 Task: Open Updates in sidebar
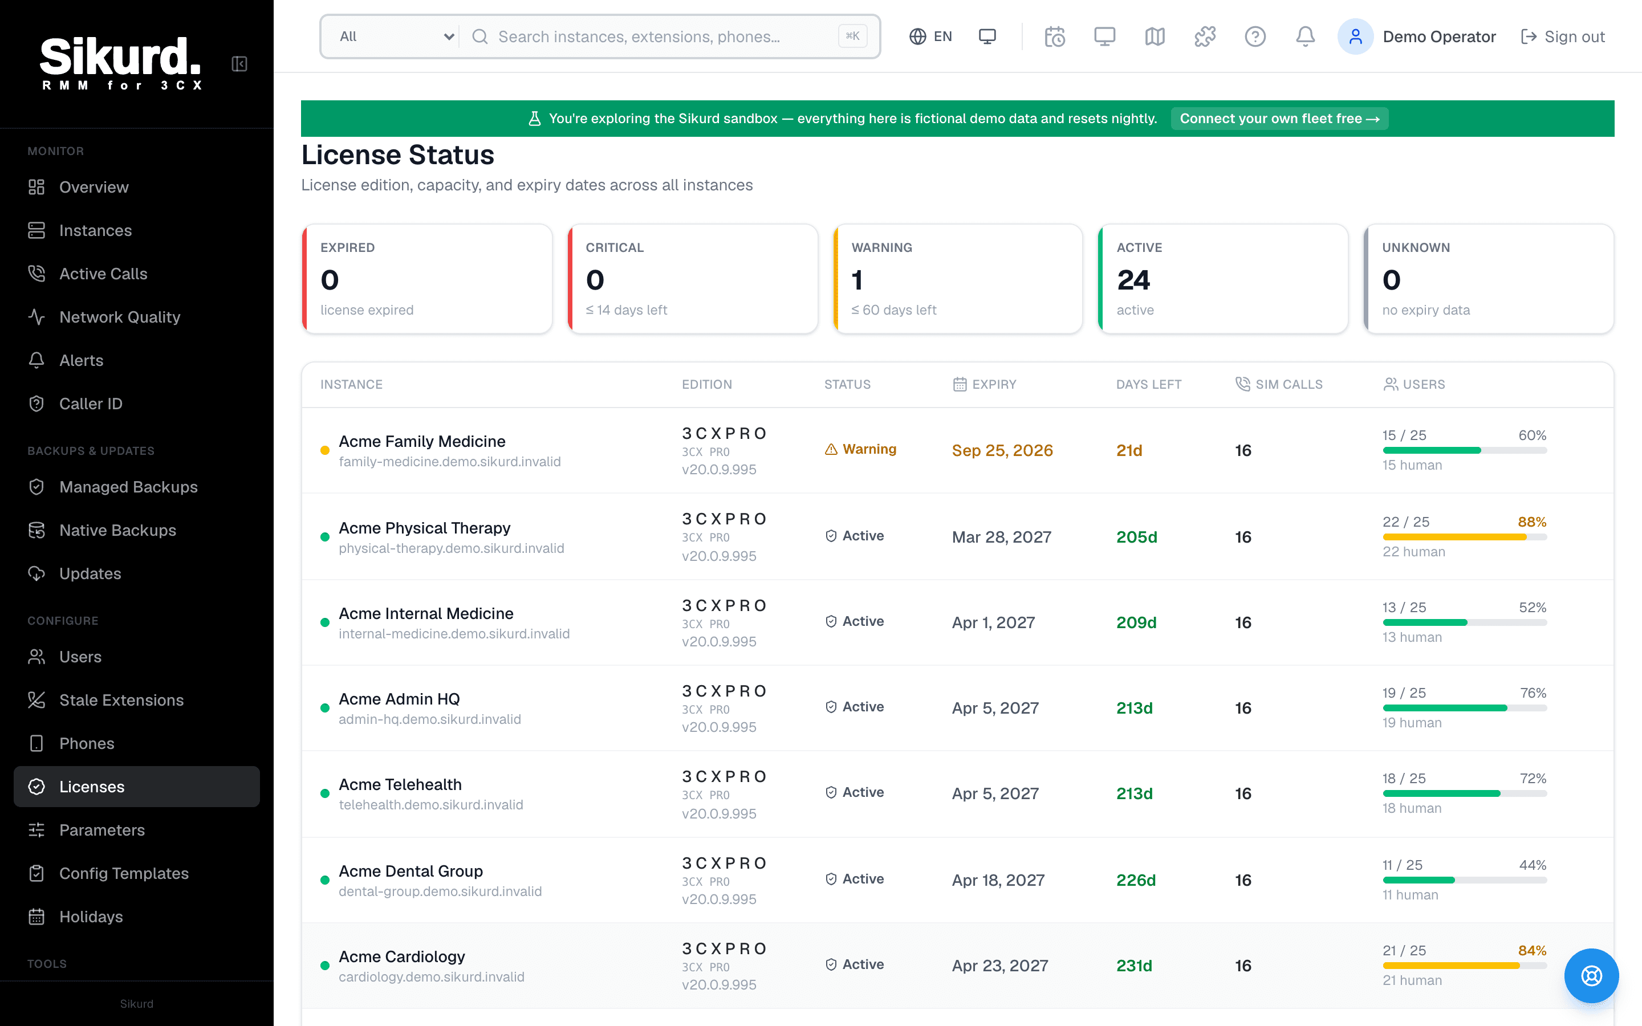(x=136, y=573)
